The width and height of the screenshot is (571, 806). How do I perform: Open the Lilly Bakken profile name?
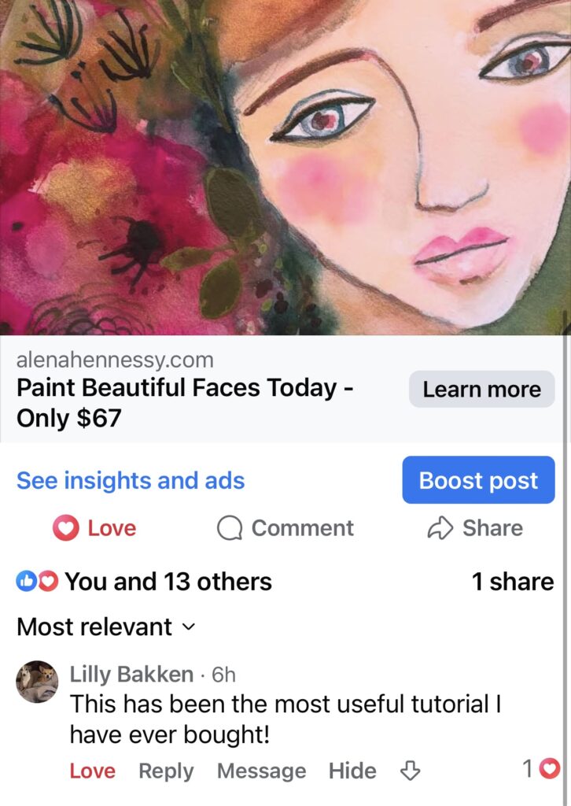pos(131,675)
